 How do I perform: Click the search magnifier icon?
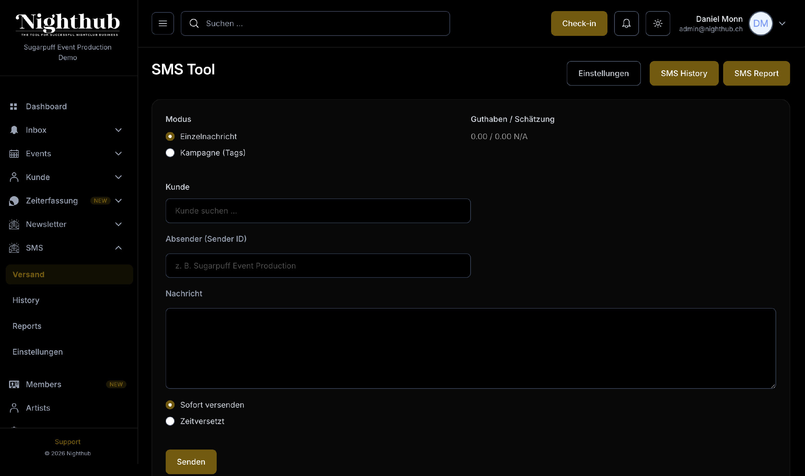pyautogui.click(x=194, y=23)
